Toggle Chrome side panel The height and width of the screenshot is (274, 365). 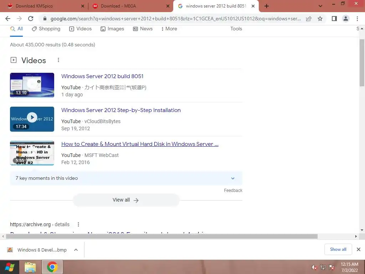tap(334, 19)
